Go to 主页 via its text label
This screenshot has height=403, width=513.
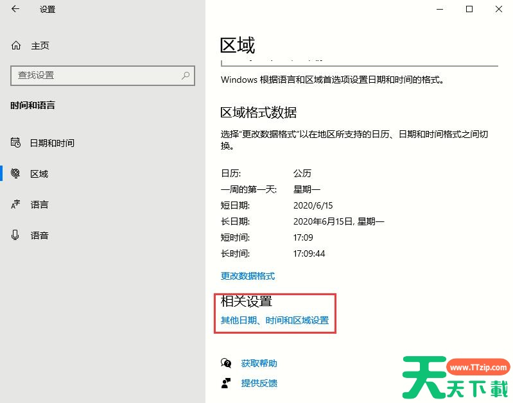coord(40,46)
